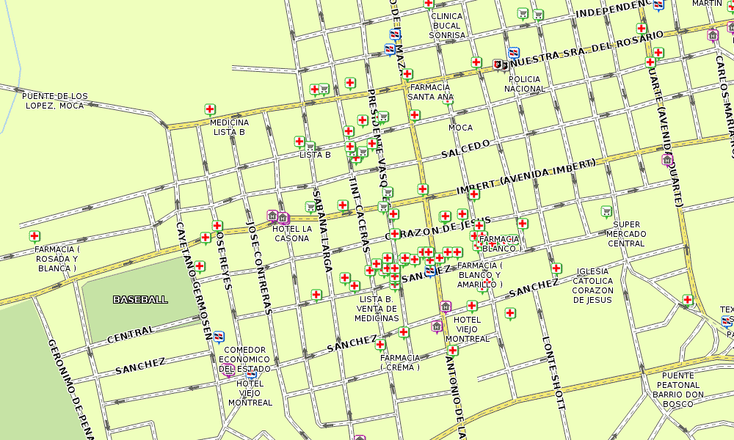The width and height of the screenshot is (734, 440).
Task: Click the pharmacy icon at Farmacia ( Rosada y Blanca )
Action: click(x=34, y=237)
